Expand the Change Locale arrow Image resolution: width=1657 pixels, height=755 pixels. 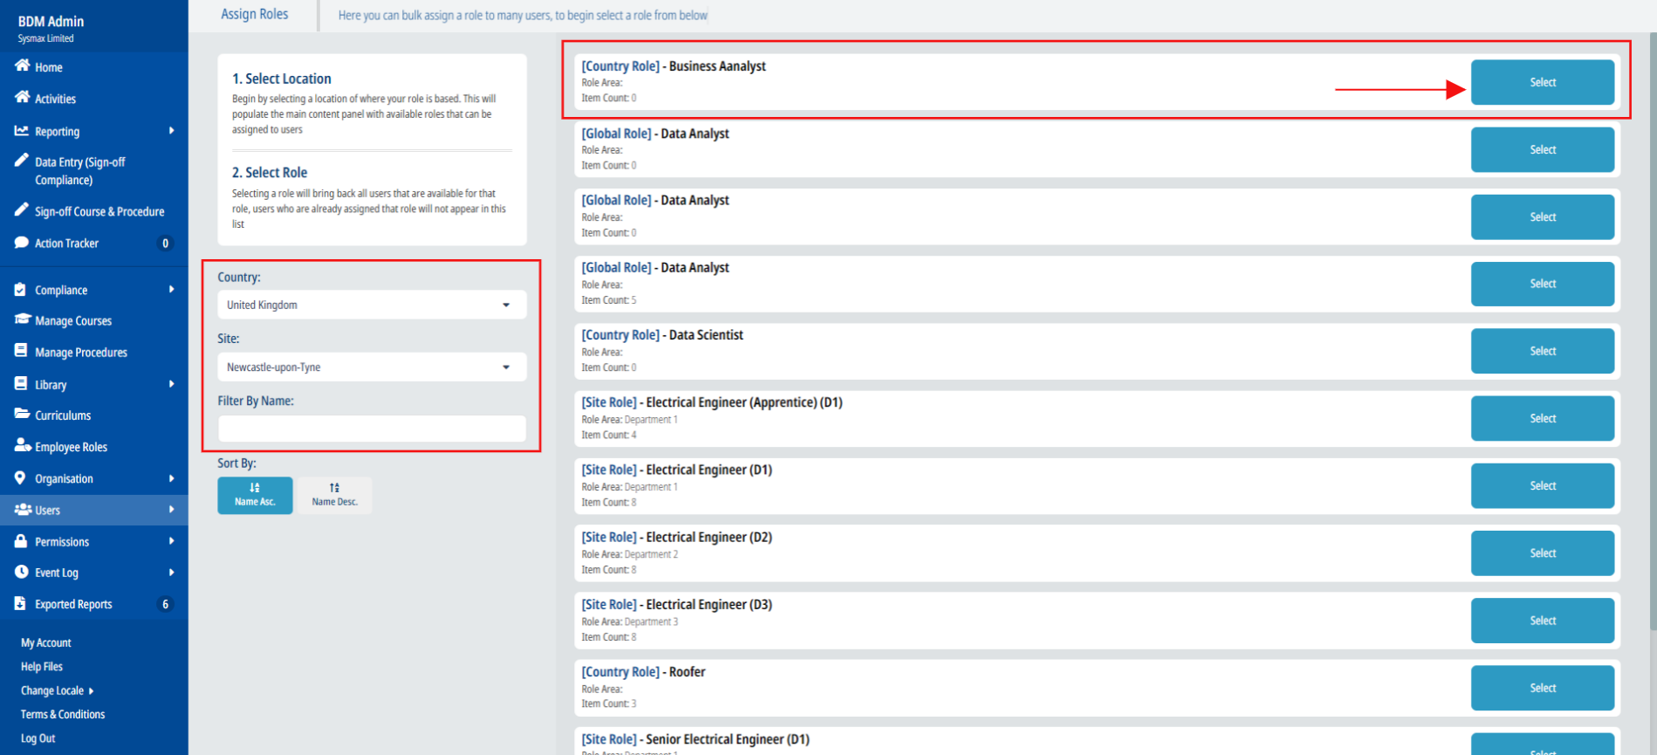(91, 690)
